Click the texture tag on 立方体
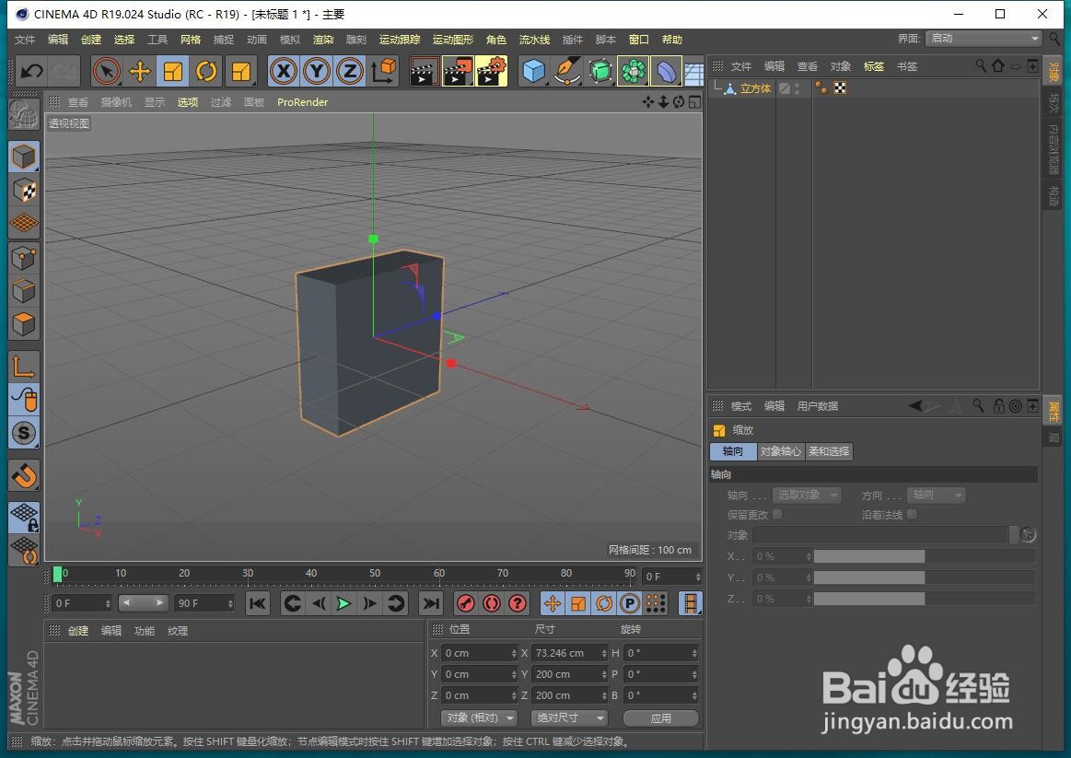The height and width of the screenshot is (758, 1071). click(840, 88)
